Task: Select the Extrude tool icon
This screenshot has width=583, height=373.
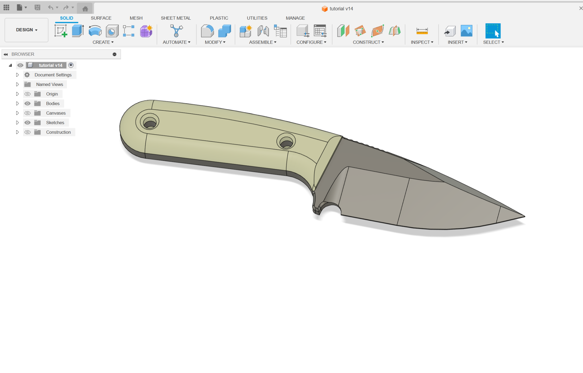Action: [x=78, y=31]
